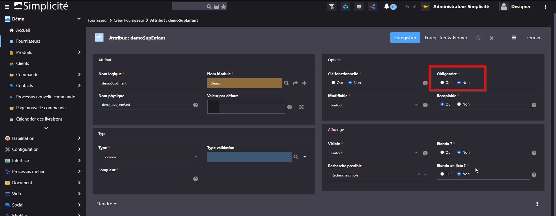This screenshot has height=216, width=556.
Task: Go to Créer Fournisseur breadcrumb link
Action: pos(129,20)
